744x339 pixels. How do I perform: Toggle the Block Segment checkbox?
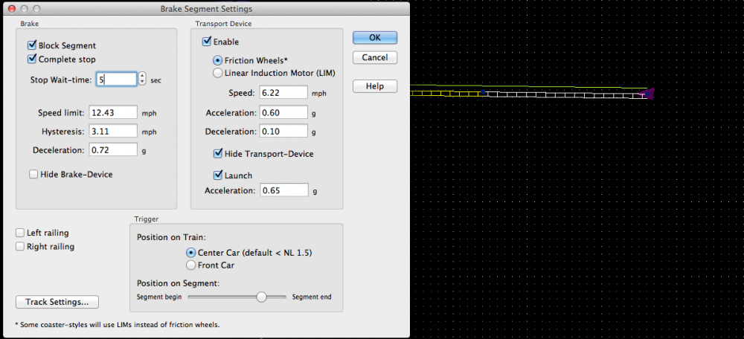(x=33, y=45)
